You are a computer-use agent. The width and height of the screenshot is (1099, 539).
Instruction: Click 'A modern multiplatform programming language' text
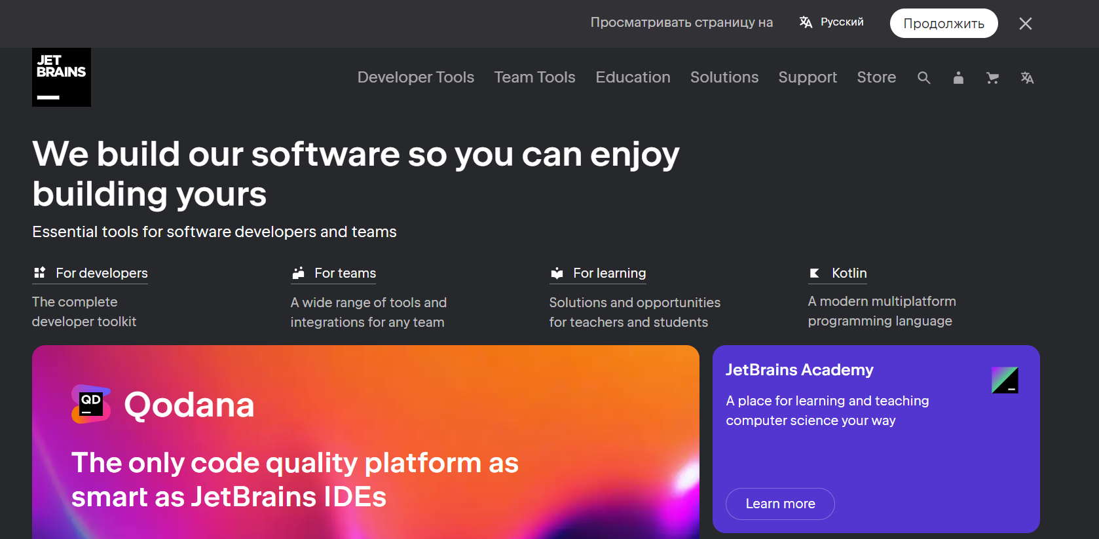(882, 311)
